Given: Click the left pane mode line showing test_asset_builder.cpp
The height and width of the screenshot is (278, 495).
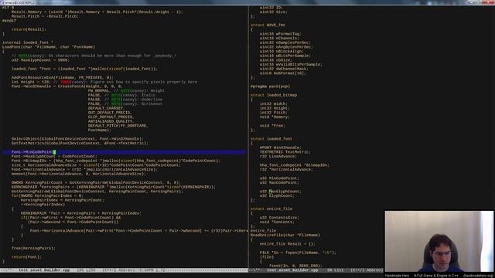Looking at the screenshot, I should pos(124,270).
